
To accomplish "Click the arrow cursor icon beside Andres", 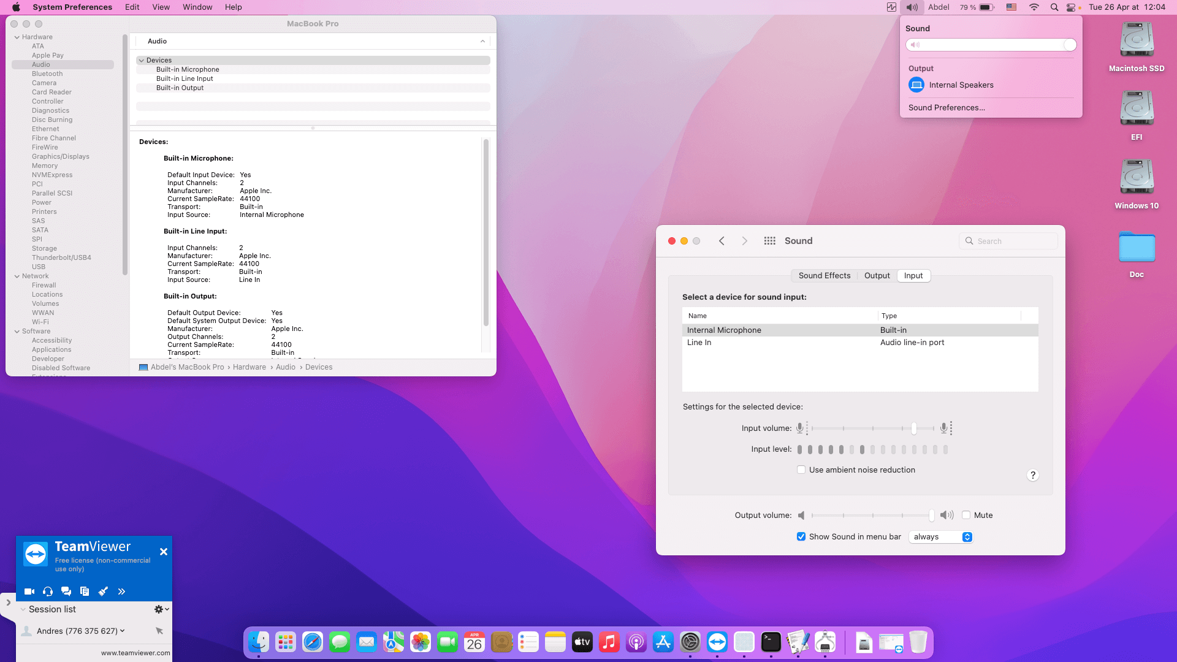I will coord(159,631).
